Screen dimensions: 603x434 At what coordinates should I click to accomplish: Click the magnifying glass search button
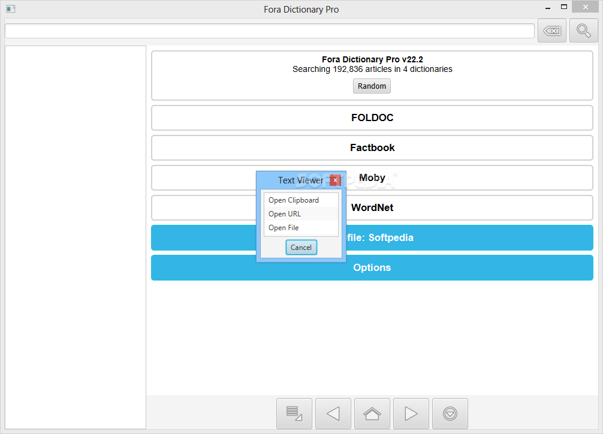click(x=583, y=31)
